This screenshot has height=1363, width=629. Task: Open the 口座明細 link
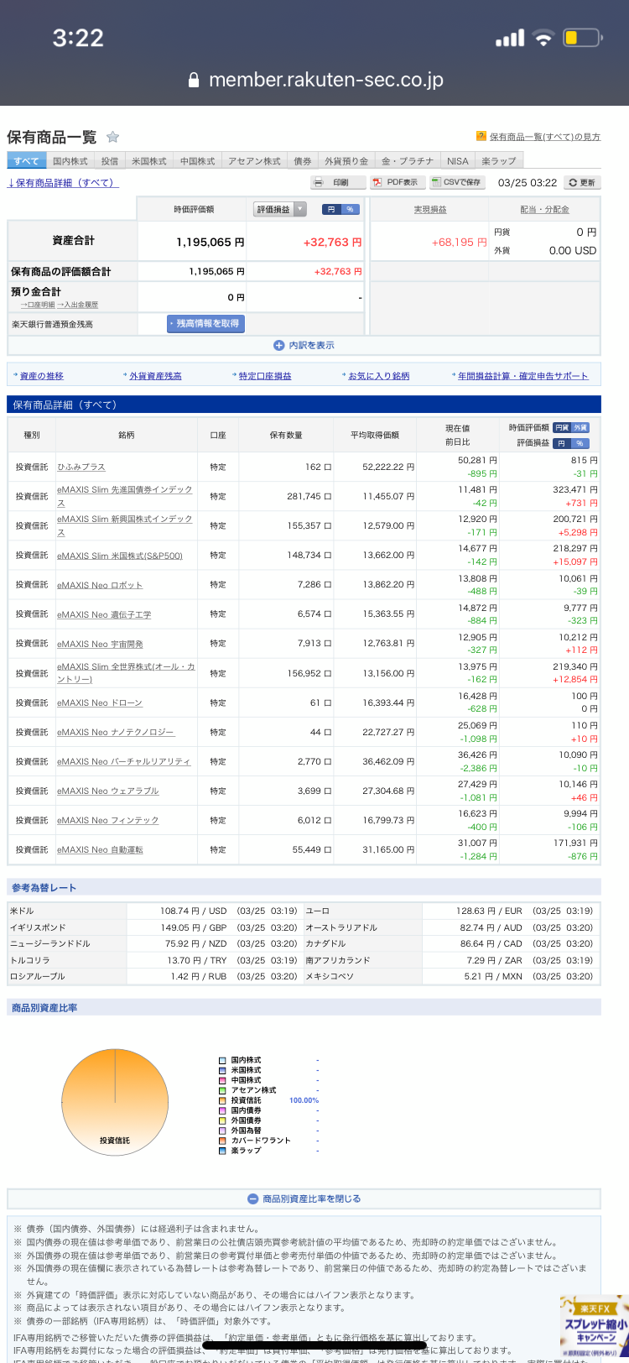[38, 305]
